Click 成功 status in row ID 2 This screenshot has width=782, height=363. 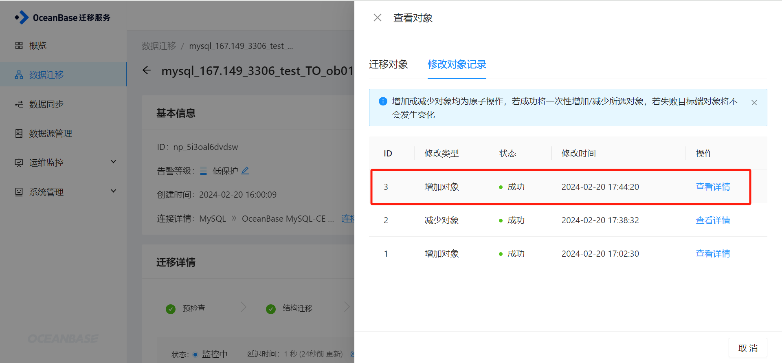516,220
